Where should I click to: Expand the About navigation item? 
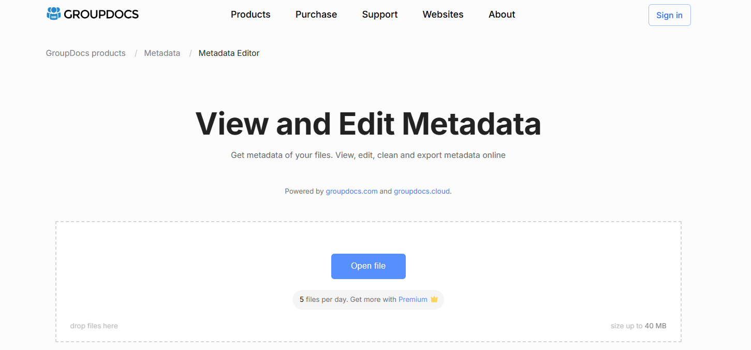coord(502,14)
